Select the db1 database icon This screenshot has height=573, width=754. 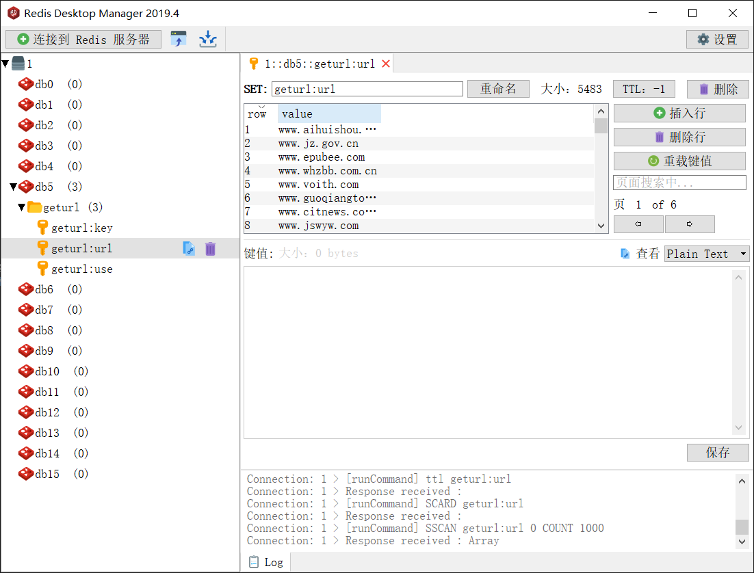pos(25,105)
